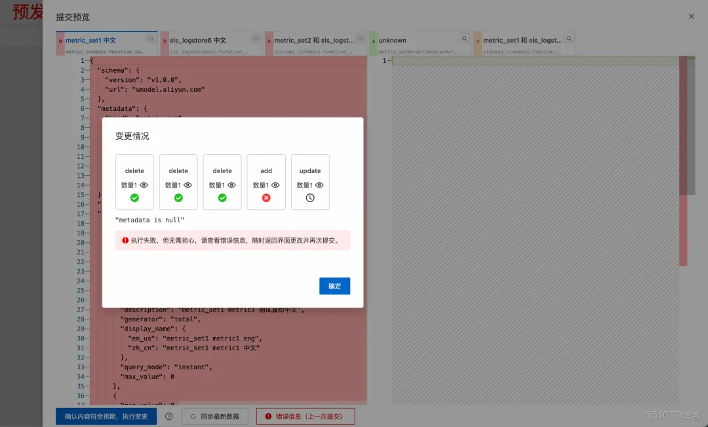Click the magnifier icon on the unknown tab
Viewport: 708px width, 427px height.
click(x=465, y=39)
